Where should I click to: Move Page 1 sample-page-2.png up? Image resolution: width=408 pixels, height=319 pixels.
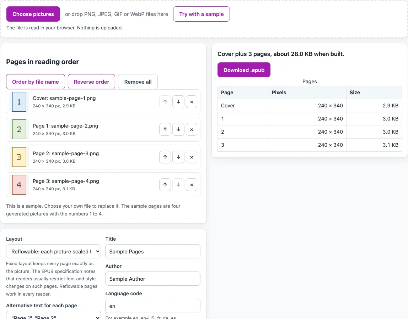point(165,129)
